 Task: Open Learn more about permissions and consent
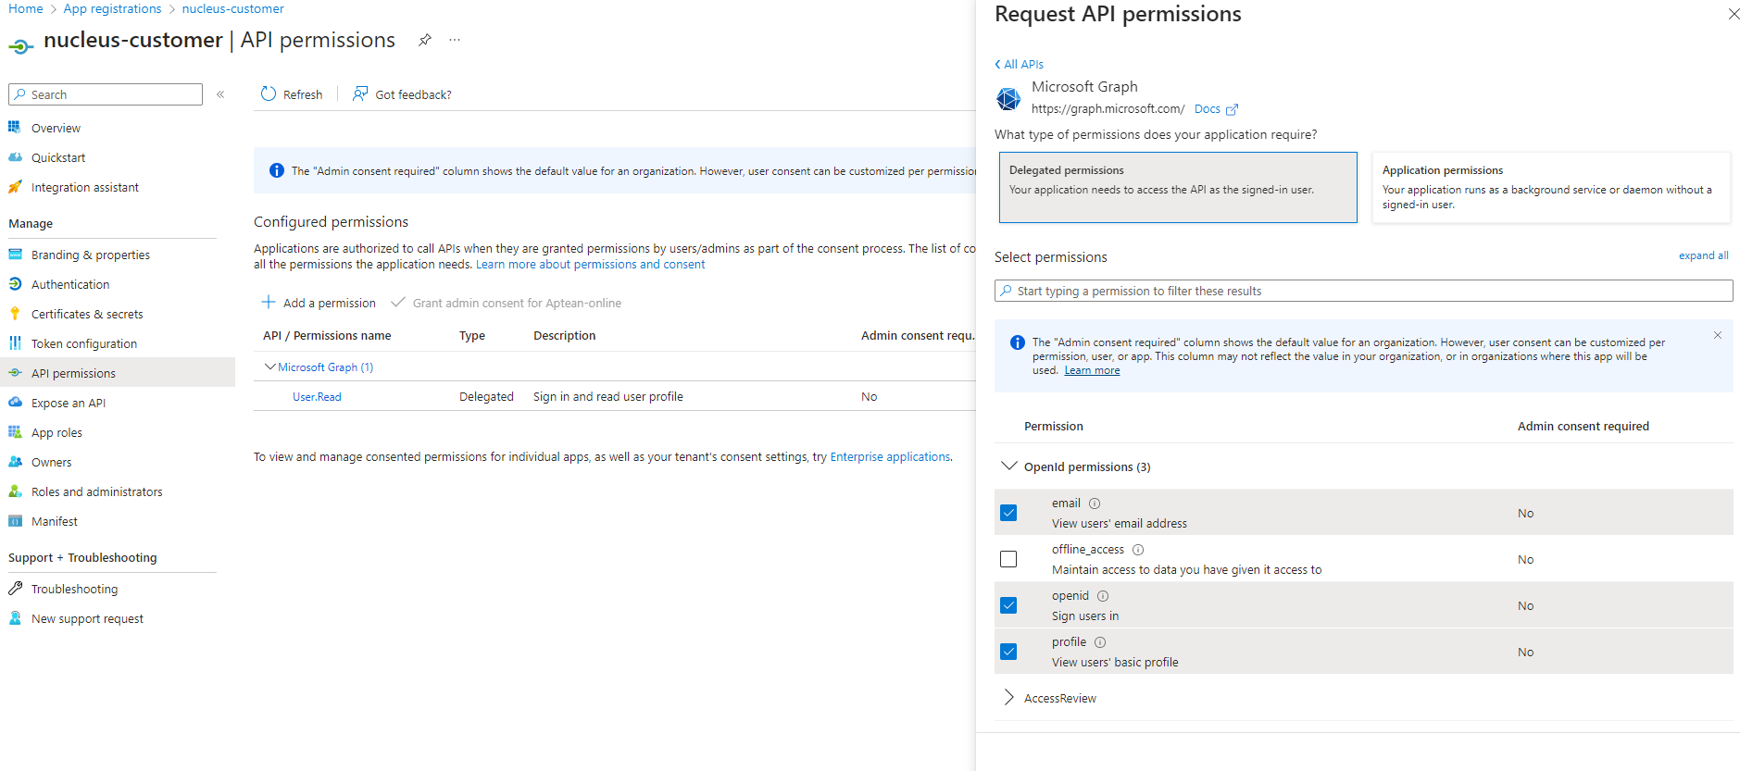pos(590,264)
